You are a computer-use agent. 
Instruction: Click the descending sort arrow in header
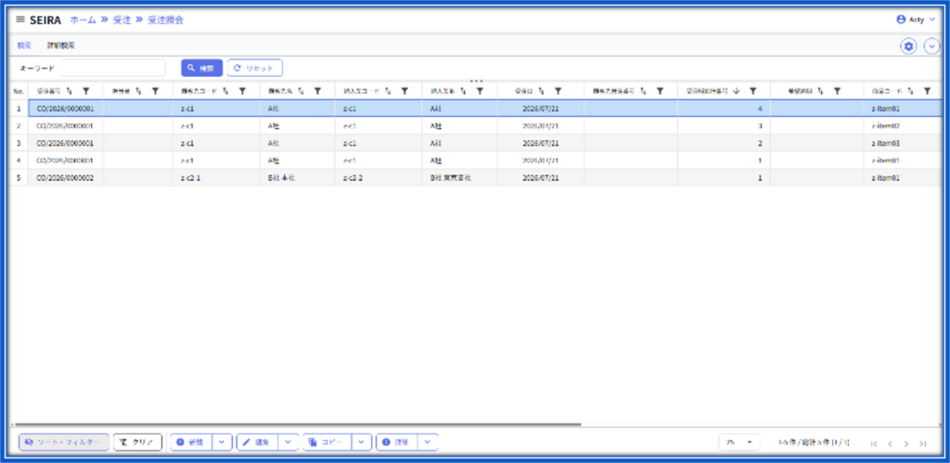coord(736,91)
